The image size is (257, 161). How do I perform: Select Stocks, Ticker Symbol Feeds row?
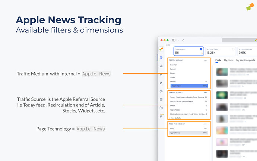click(188, 102)
